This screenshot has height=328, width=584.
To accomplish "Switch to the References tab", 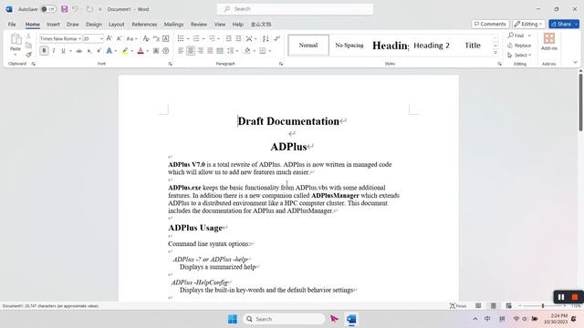I will (144, 25).
